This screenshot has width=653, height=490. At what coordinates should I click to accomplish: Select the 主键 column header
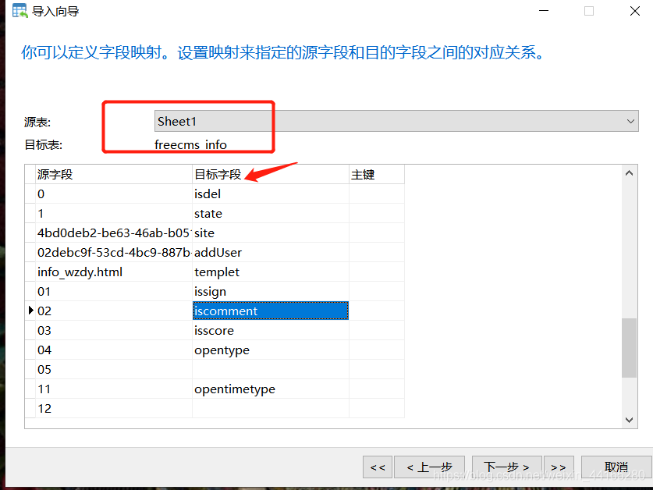tap(377, 174)
